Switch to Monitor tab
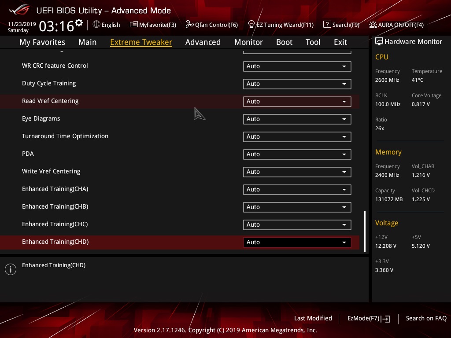This screenshot has height=338, width=451. 248,42
